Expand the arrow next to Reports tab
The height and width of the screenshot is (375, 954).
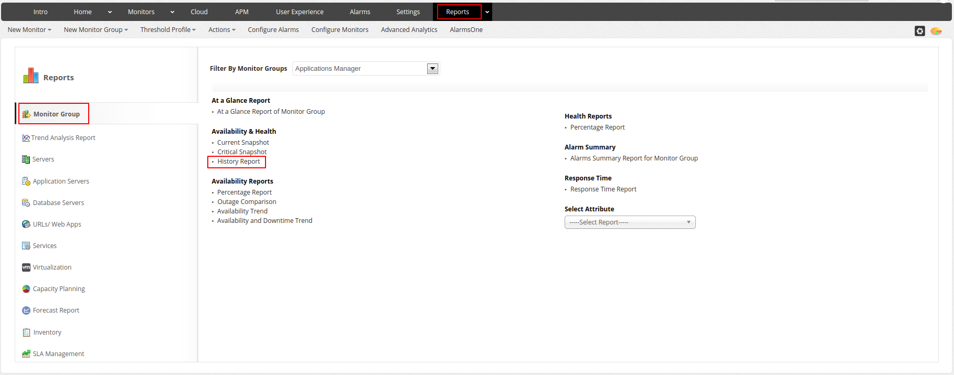(487, 12)
